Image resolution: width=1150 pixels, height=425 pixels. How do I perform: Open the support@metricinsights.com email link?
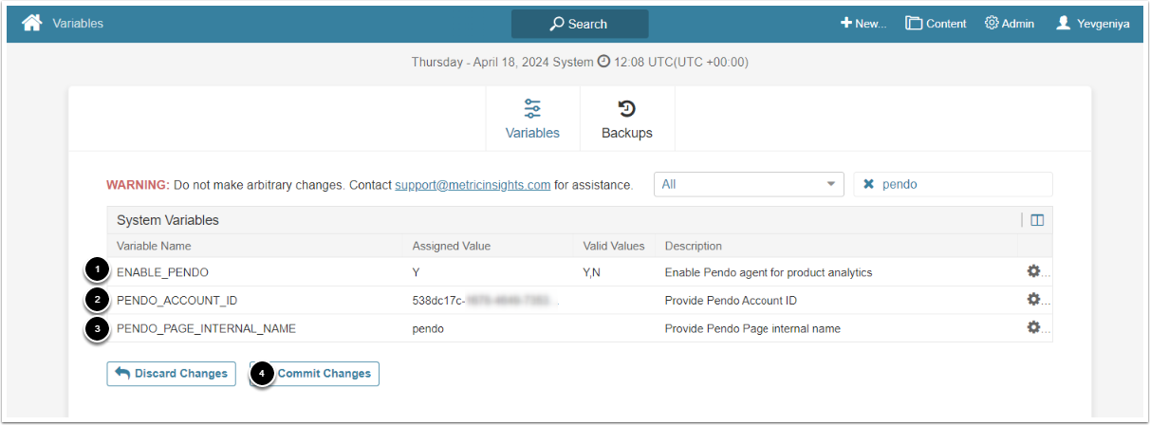(x=473, y=185)
